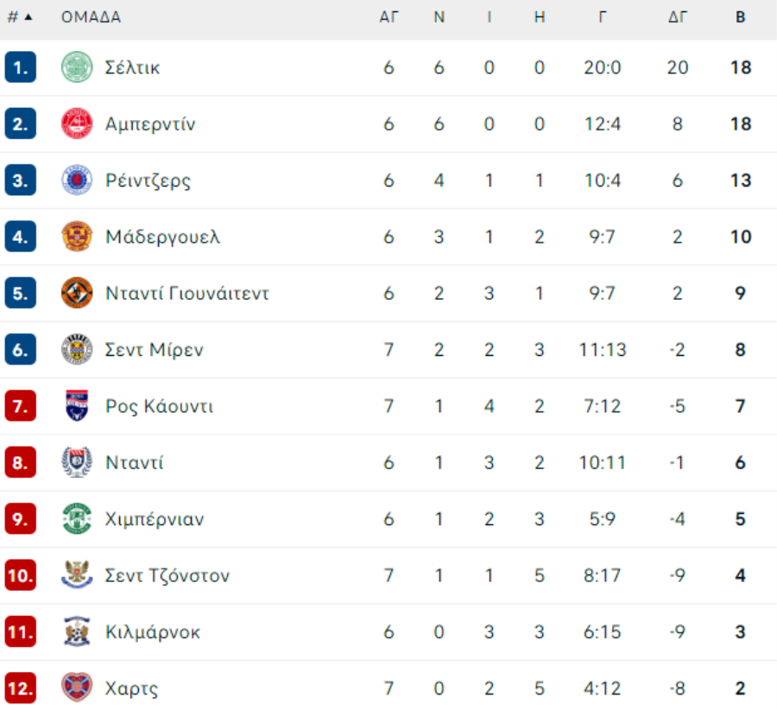Click the blue position badge 1.

(21, 67)
